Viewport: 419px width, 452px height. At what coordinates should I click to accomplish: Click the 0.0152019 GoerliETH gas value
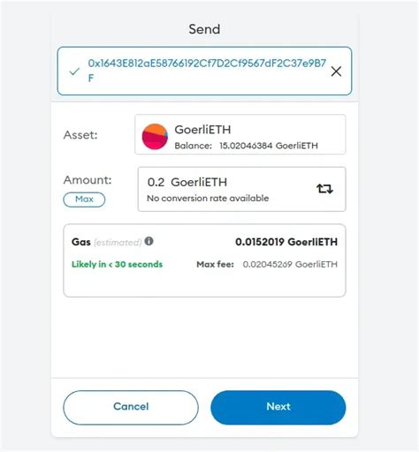tap(286, 242)
